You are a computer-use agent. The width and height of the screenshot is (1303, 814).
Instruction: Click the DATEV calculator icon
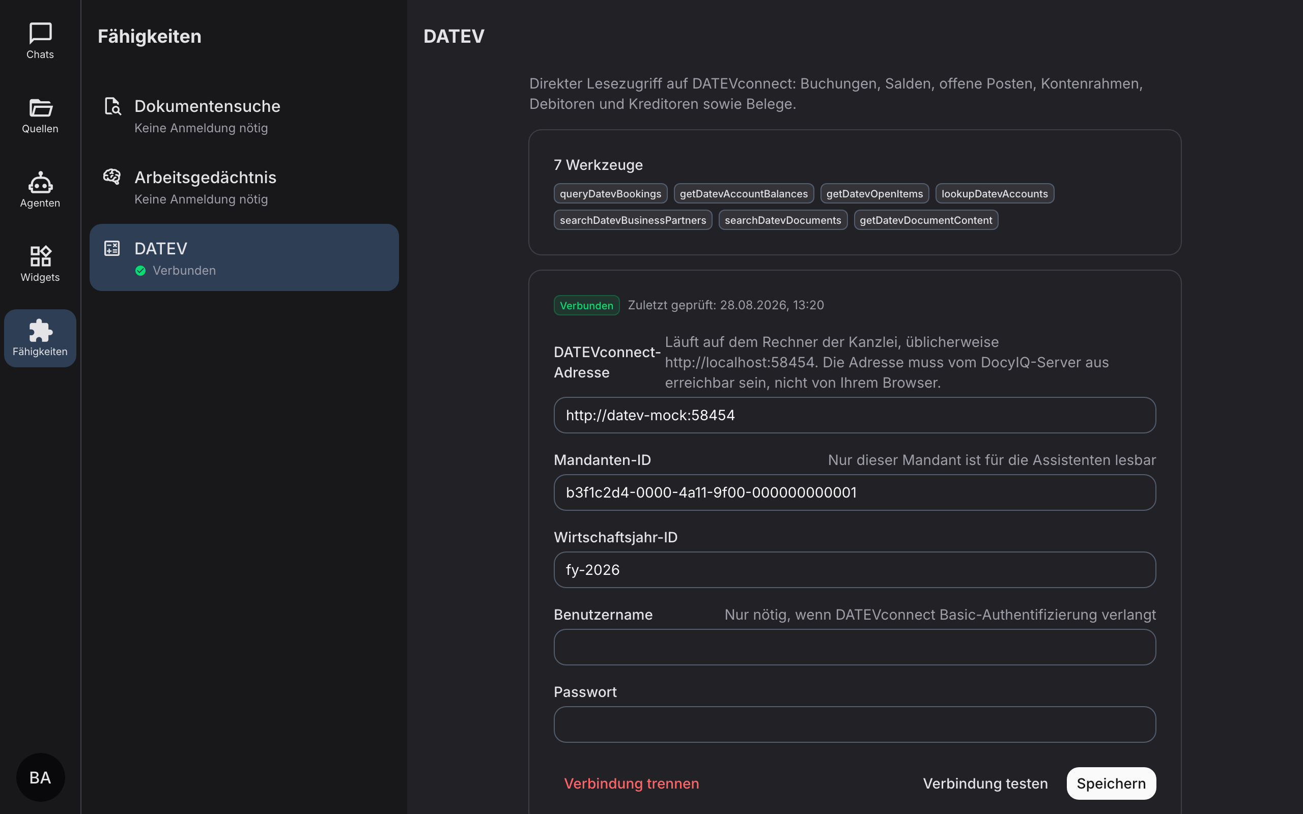[112, 248]
